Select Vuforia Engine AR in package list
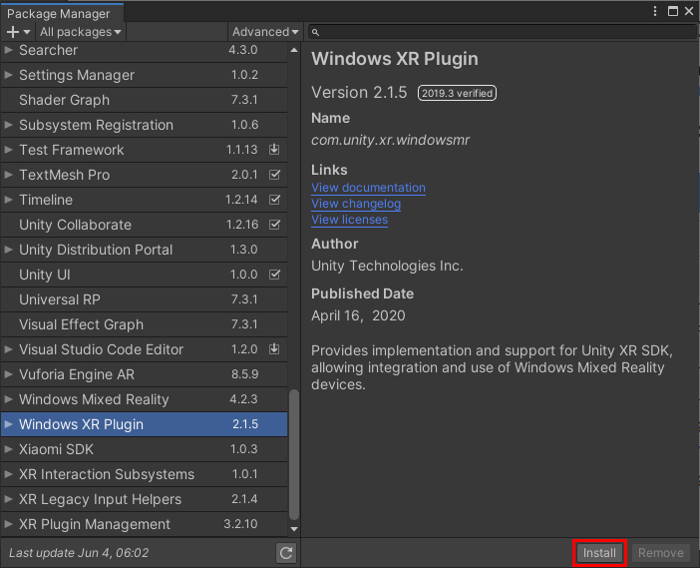The width and height of the screenshot is (700, 568). [77, 374]
